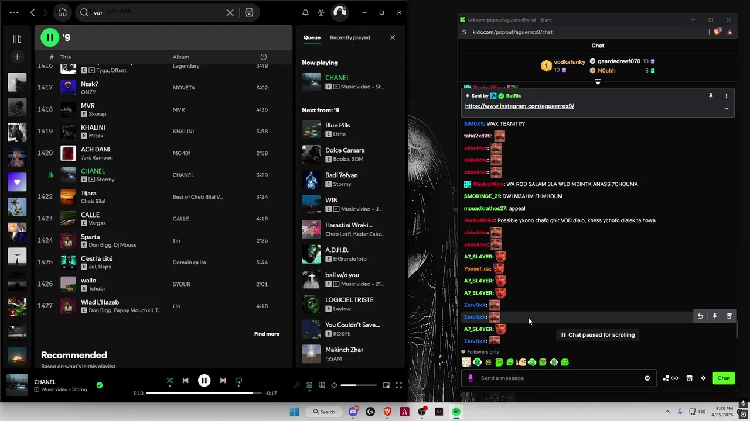Open Blue Pills in the queue
Image resolution: width=750 pixels, height=421 pixels.
[349, 129]
